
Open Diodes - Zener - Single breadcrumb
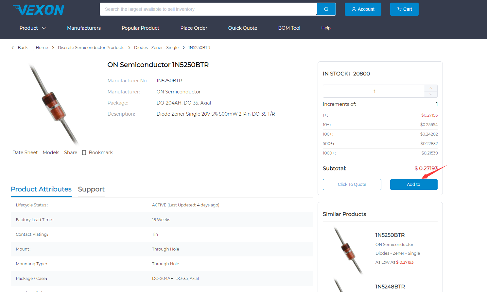pos(156,48)
